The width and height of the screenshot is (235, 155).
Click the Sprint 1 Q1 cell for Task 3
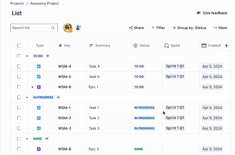tap(175, 128)
